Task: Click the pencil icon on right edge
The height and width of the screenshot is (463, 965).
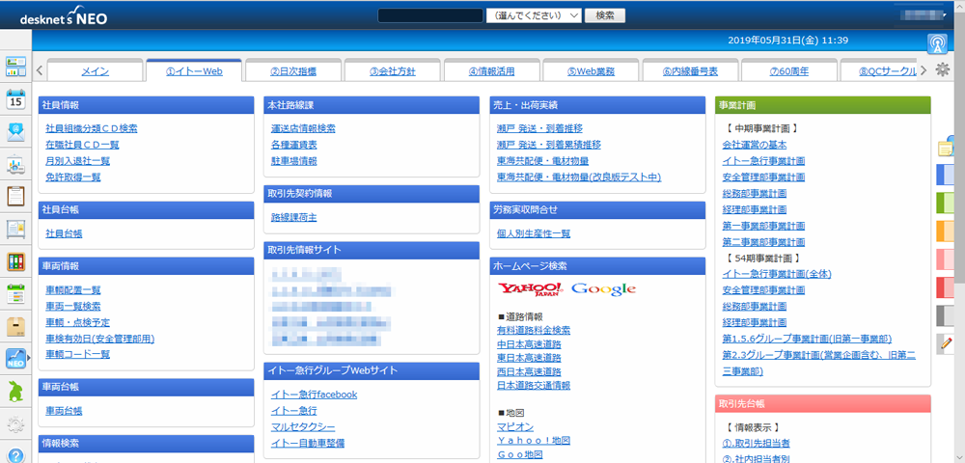Action: (x=946, y=342)
